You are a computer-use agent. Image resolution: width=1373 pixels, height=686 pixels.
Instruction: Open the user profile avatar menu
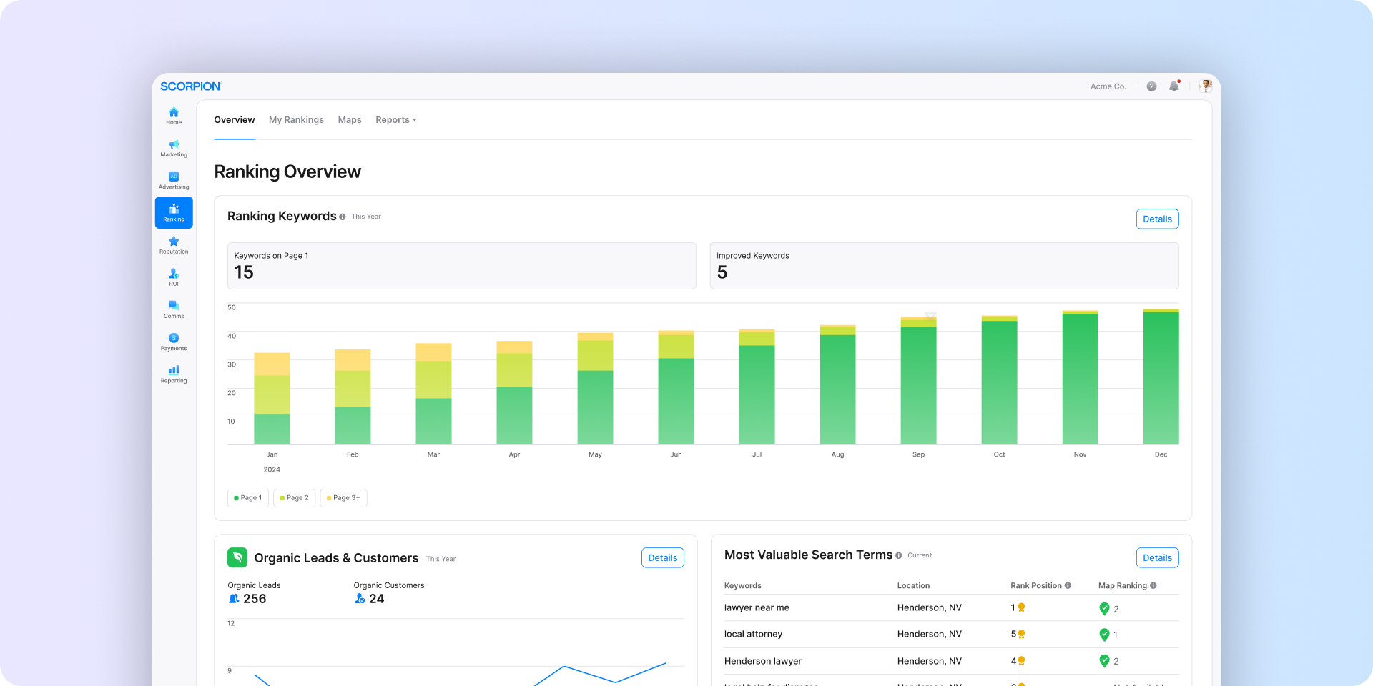(x=1206, y=86)
